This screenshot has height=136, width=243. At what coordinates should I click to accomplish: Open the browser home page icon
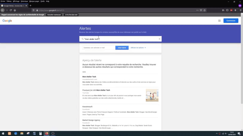click(x=15, y=10)
